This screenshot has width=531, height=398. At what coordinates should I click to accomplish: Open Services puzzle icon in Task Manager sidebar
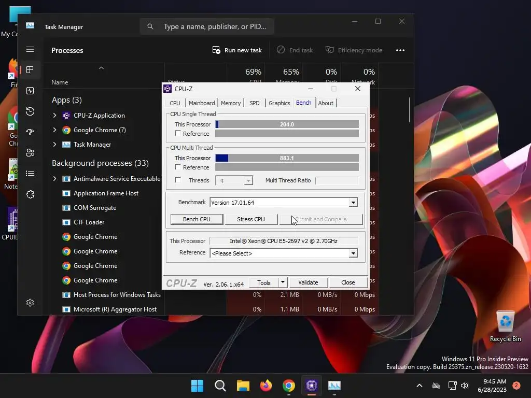pos(30,194)
